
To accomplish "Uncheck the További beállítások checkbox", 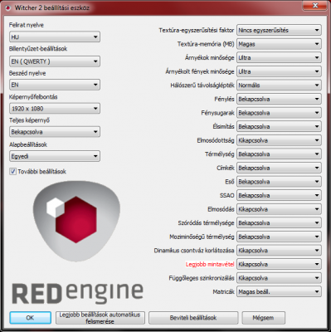I will pos(12,172).
